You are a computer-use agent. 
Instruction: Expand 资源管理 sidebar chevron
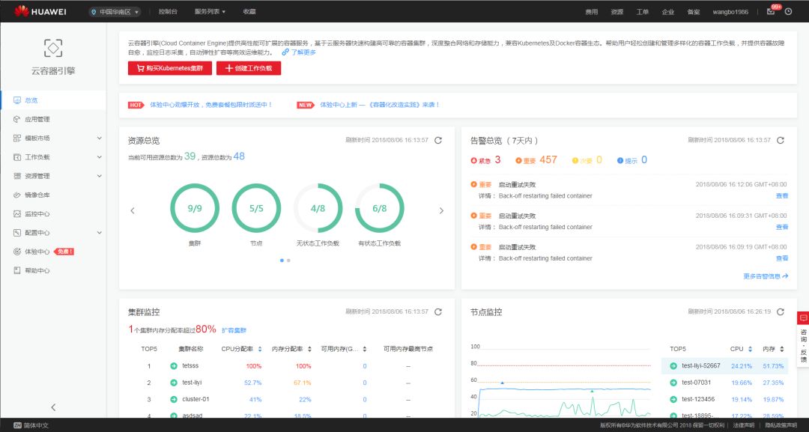tap(99, 176)
